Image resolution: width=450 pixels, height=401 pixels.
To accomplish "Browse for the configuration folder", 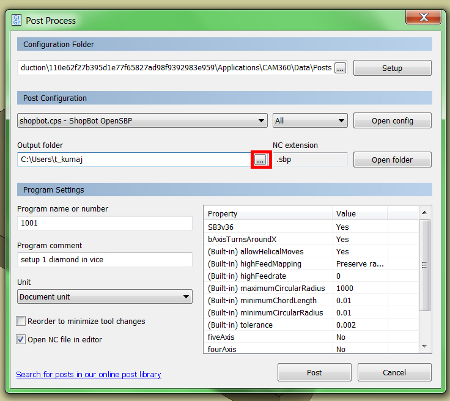I will [x=340, y=68].
